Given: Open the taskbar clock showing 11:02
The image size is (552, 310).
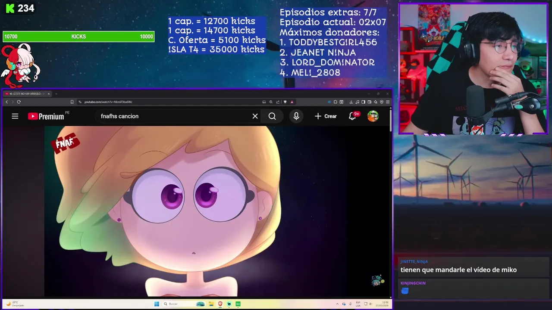Looking at the screenshot, I should click(x=381, y=304).
